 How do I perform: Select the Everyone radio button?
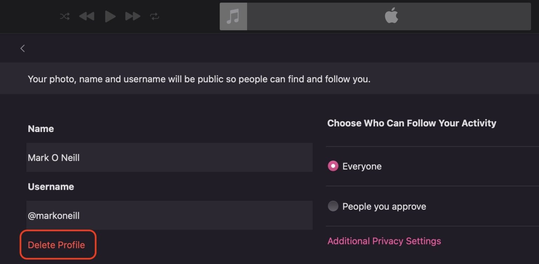[x=333, y=166]
